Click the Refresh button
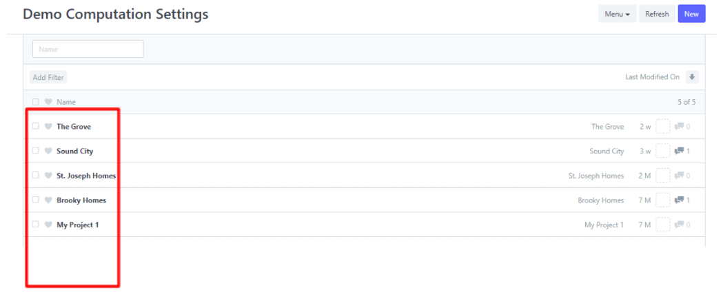723x292 pixels. 657,14
